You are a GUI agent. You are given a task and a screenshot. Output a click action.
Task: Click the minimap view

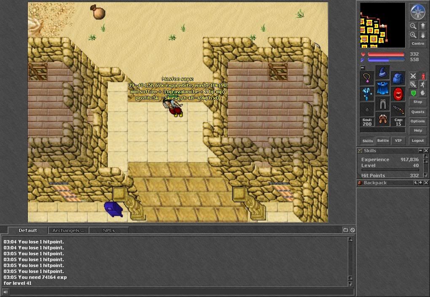(382, 25)
